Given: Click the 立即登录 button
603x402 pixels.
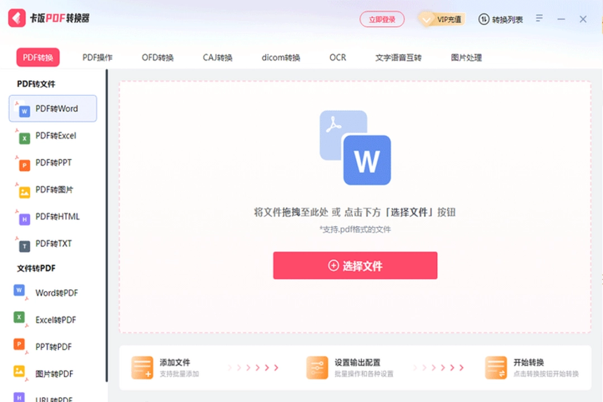Looking at the screenshot, I should [x=382, y=18].
